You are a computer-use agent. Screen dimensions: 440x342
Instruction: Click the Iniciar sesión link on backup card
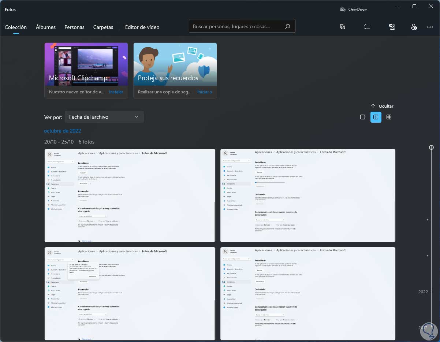pyautogui.click(x=205, y=92)
